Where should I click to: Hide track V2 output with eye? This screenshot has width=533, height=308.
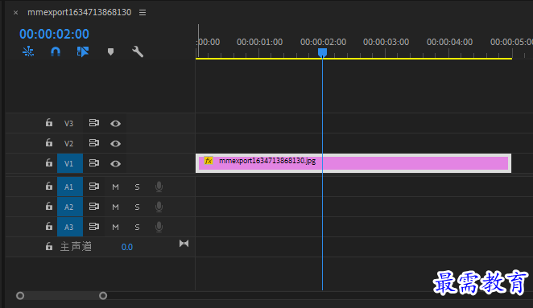[x=116, y=144]
